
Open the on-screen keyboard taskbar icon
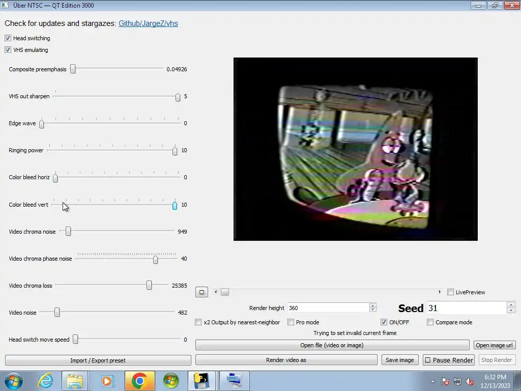(x=234, y=381)
